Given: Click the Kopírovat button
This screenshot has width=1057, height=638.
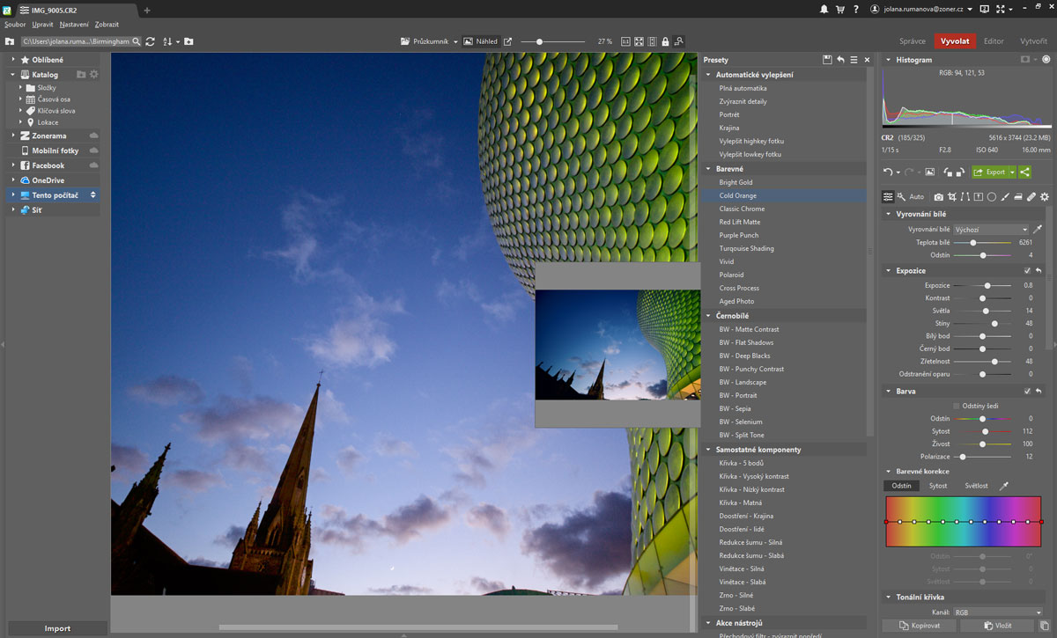Looking at the screenshot, I should (x=919, y=625).
